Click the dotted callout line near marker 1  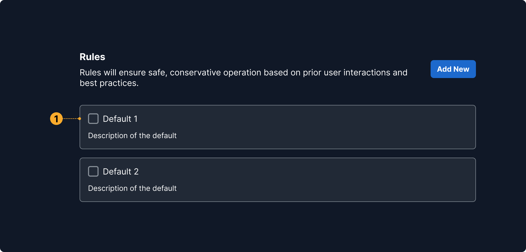coord(71,119)
